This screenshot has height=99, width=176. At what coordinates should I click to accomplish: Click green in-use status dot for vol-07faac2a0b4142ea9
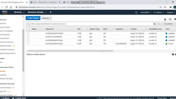pyautogui.click(x=166, y=44)
